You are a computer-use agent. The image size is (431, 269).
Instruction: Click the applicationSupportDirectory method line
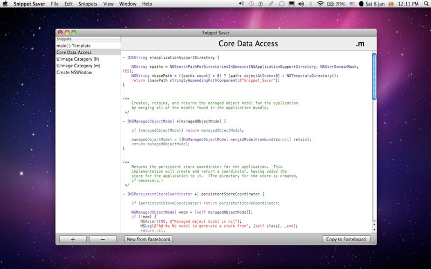pyautogui.click(x=171, y=58)
